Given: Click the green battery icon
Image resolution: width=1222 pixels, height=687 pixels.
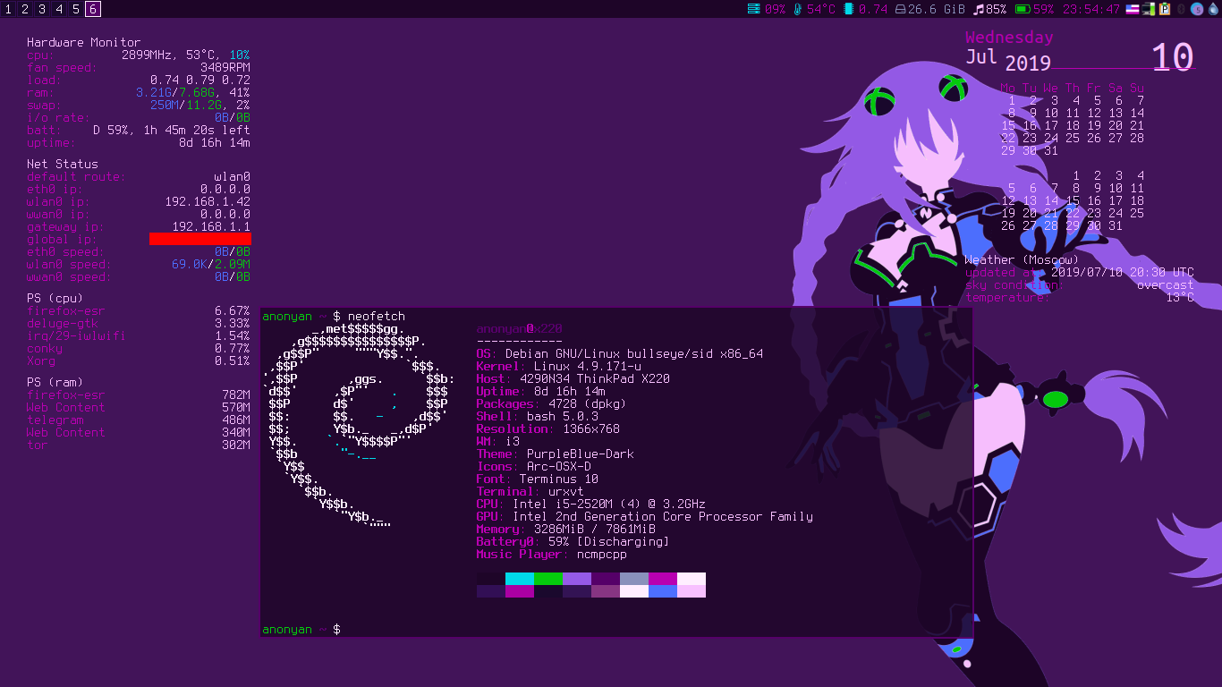Looking at the screenshot, I should pyautogui.click(x=1023, y=9).
